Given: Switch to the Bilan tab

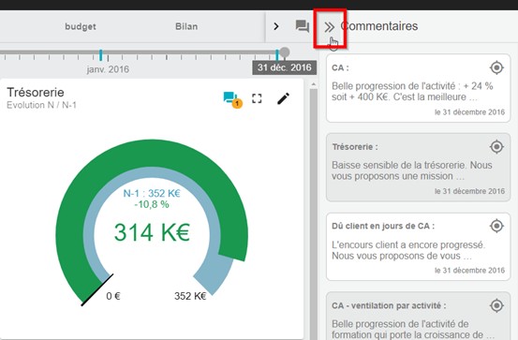Looking at the screenshot, I should tap(186, 26).
